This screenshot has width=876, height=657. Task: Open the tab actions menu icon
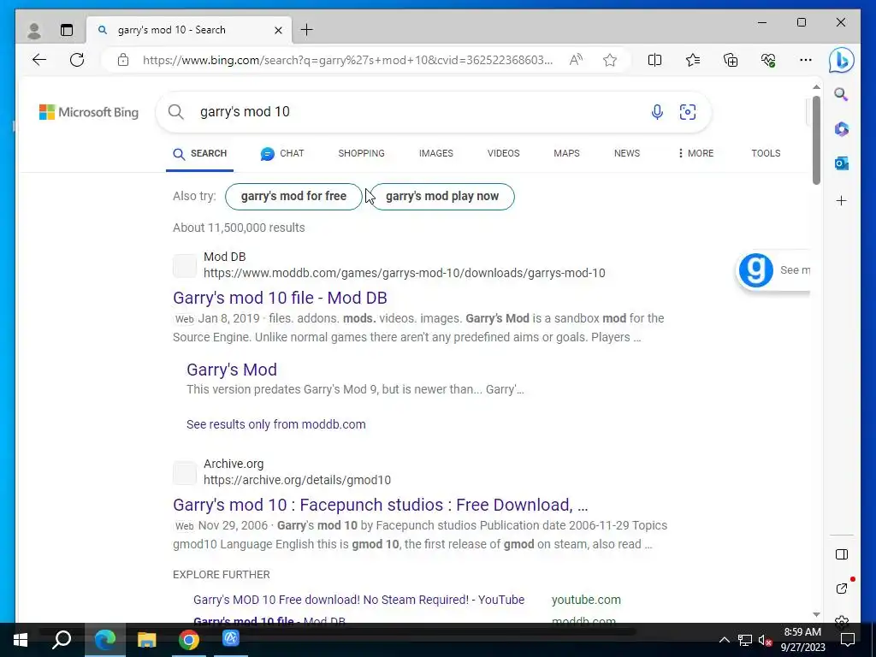(x=67, y=30)
